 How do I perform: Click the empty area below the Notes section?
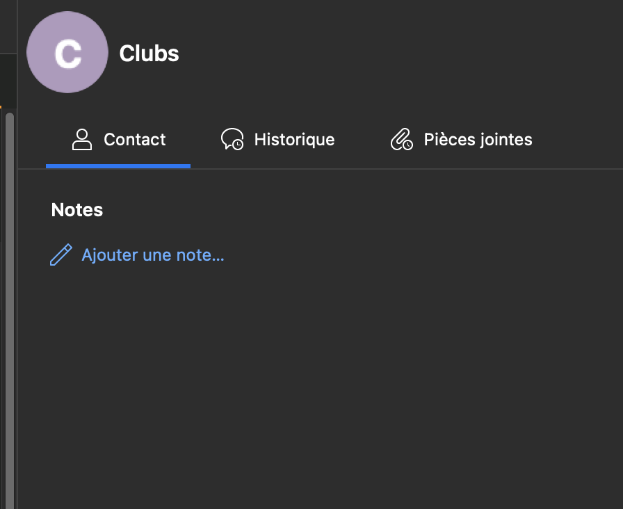pos(320,382)
